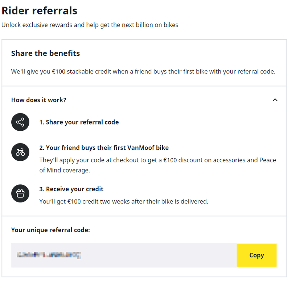Click the two weeks after delivery text
292x281 pixels.
point(124,201)
